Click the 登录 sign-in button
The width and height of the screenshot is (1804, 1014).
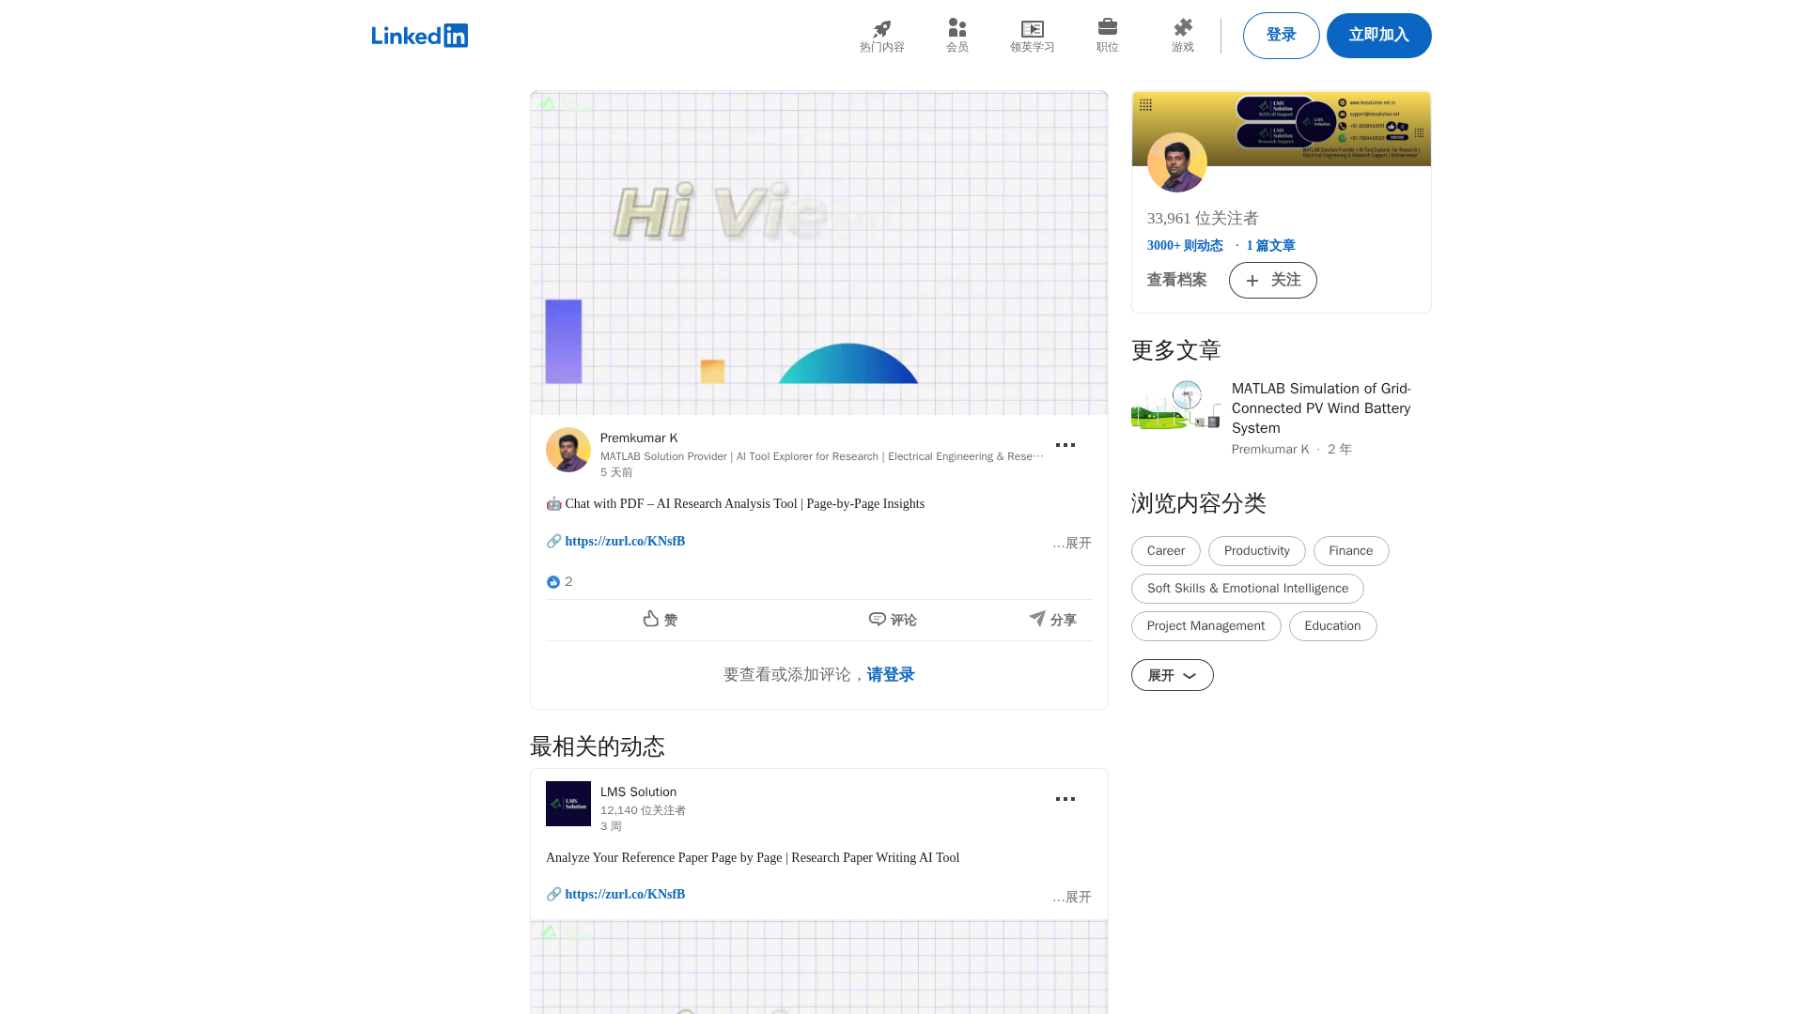1281,36
